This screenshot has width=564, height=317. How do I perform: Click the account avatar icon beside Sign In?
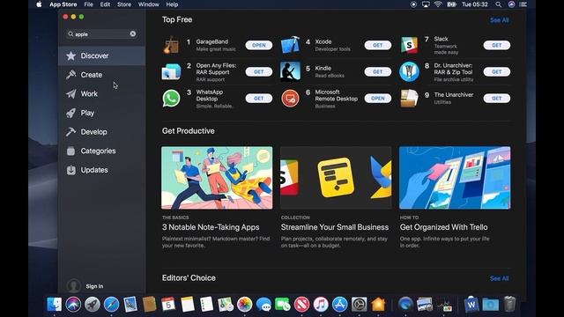74,286
